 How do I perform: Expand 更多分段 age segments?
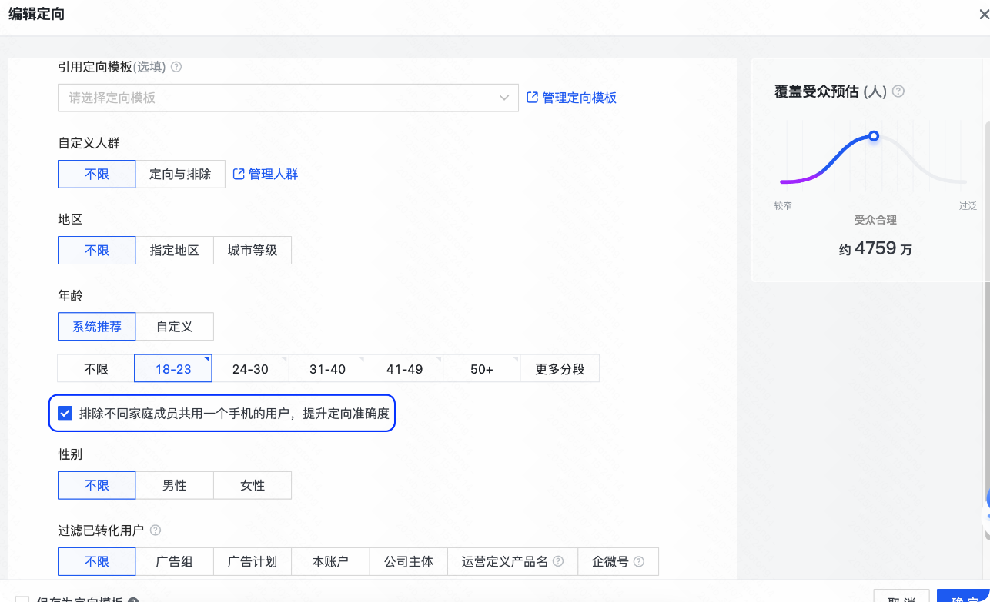point(560,368)
